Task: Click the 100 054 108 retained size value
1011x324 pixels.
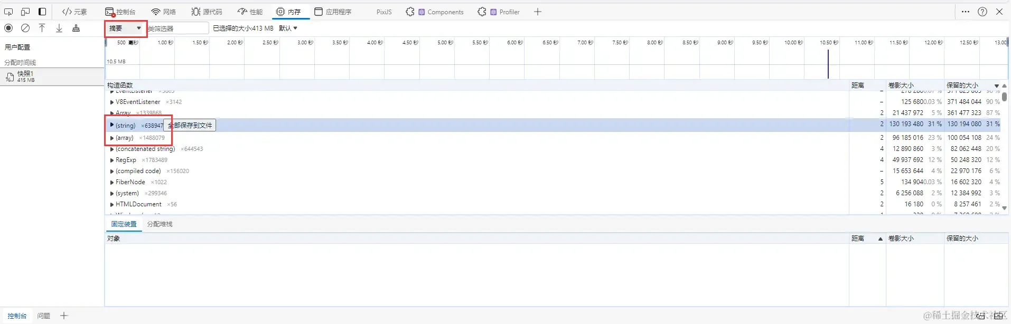Action: click(964, 137)
